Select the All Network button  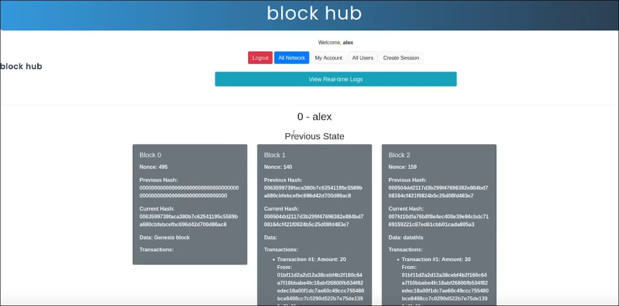tap(292, 58)
